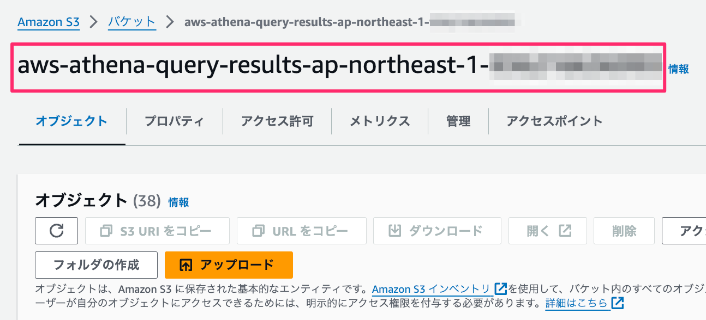Image resolution: width=706 pixels, height=320 pixels.
Task: Open the Amazon S3 breadcrumb link
Action: [48, 22]
